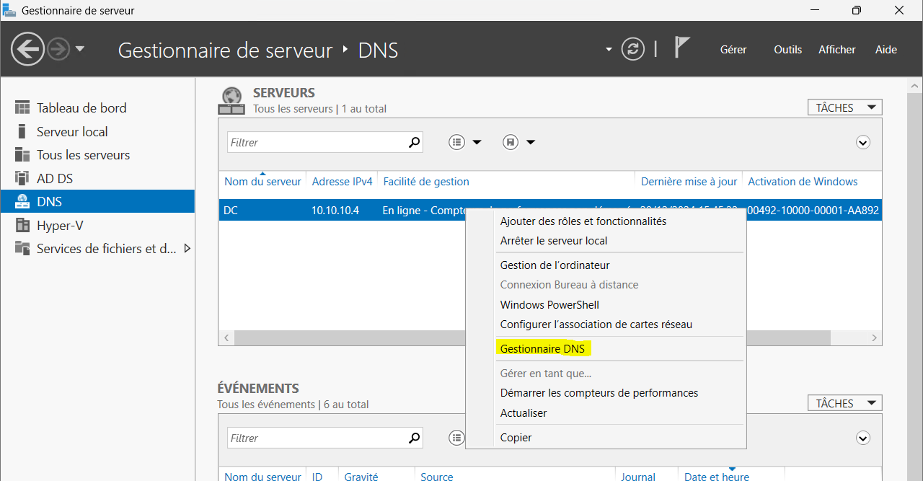Open the Outils menu
923x481 pixels.
tap(787, 50)
